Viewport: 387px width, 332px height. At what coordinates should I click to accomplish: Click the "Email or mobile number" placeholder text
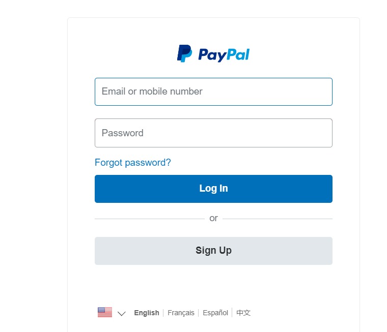tap(152, 92)
